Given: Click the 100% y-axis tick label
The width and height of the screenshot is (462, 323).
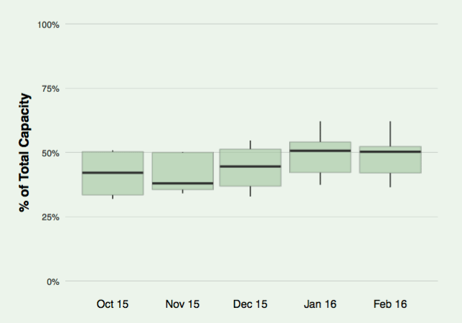Looking at the screenshot, I should pyautogui.click(x=48, y=24).
